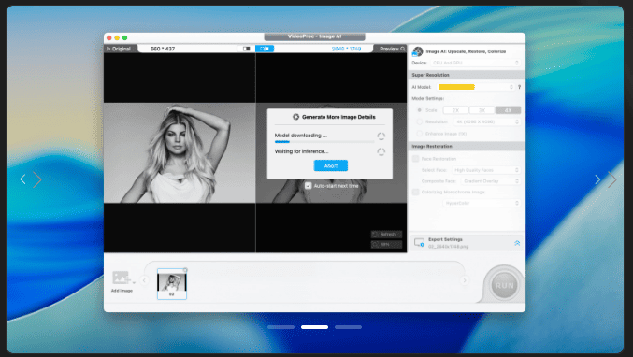Choose 3X scale option
The width and height of the screenshot is (633, 357).
click(482, 110)
